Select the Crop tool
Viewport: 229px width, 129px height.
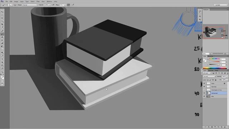pyautogui.click(x=2, y=24)
